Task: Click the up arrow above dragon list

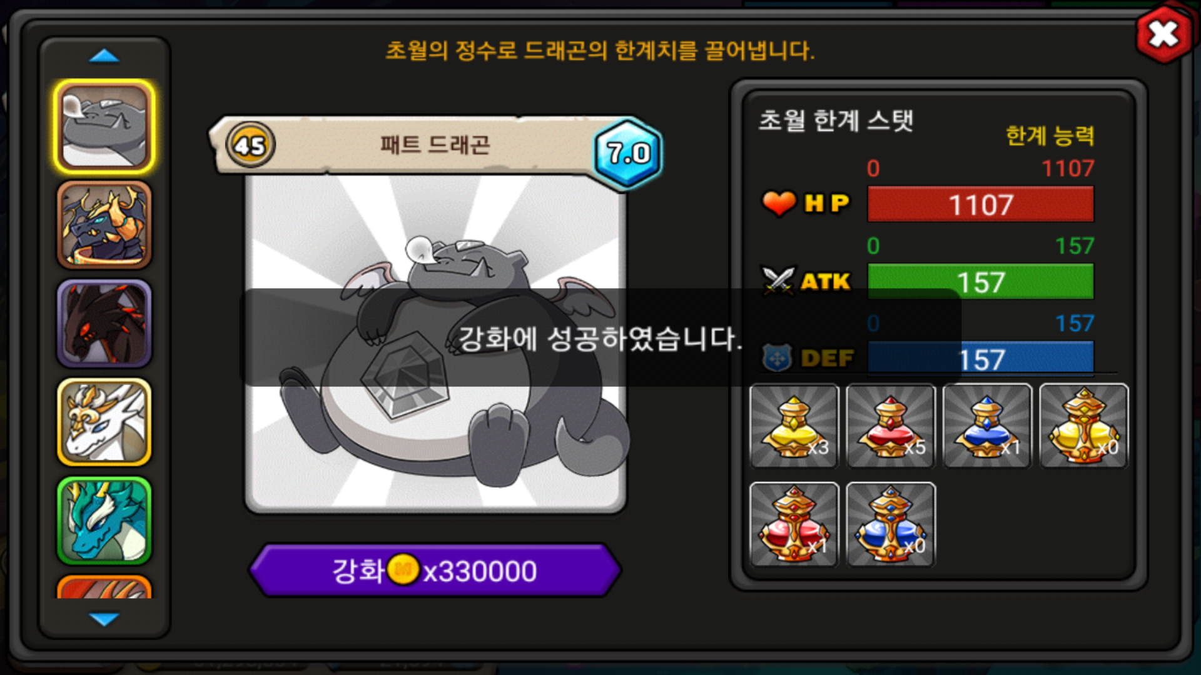Action: [104, 56]
